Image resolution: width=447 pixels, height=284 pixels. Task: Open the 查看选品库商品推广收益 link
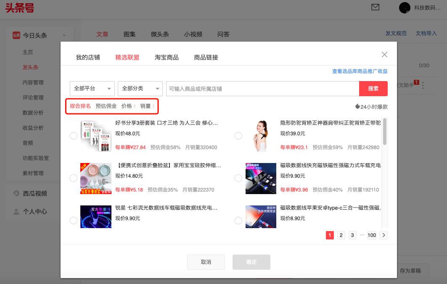[360, 71]
